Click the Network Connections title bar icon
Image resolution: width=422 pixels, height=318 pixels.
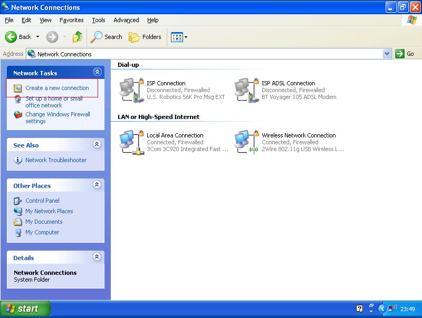coord(5,7)
